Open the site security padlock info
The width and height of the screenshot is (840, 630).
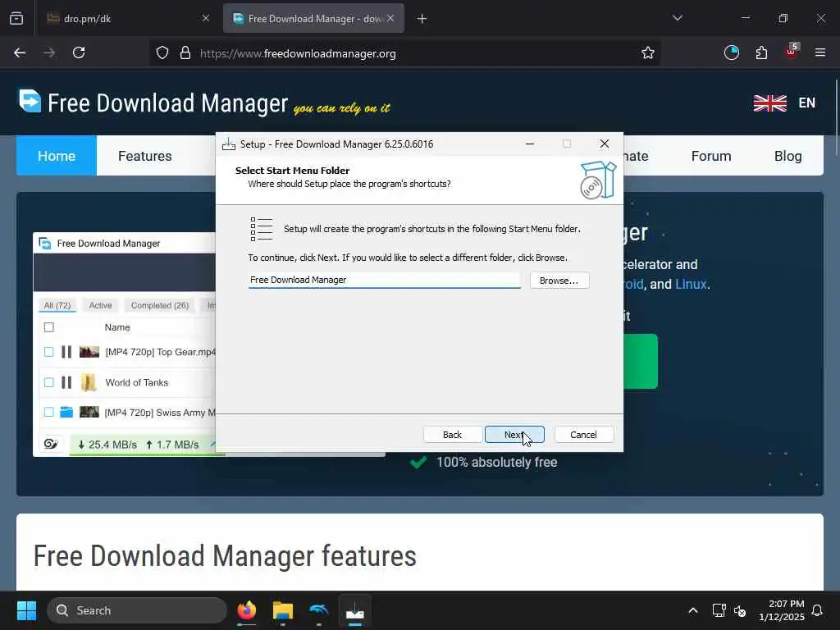[185, 53]
